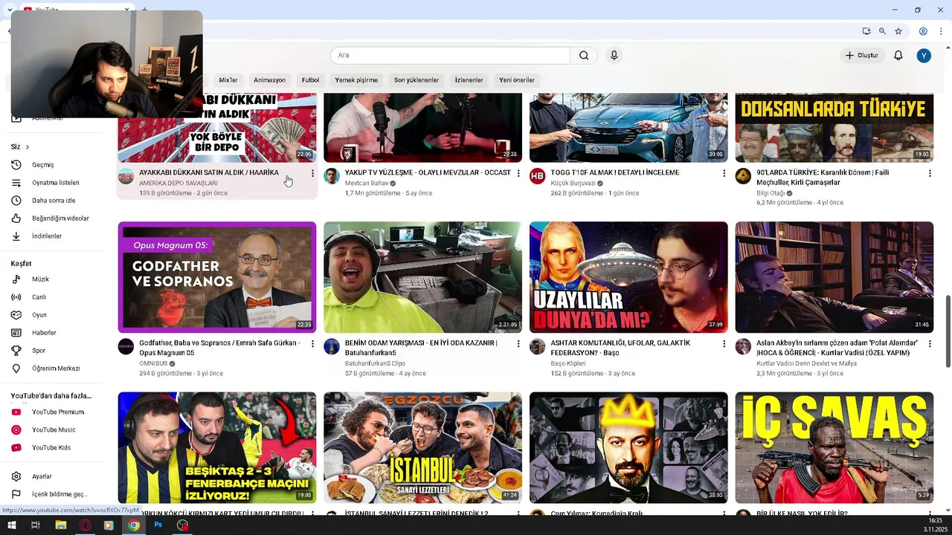
Task: Open Chrome's tab search dropdown arrow
Action: coord(10,9)
